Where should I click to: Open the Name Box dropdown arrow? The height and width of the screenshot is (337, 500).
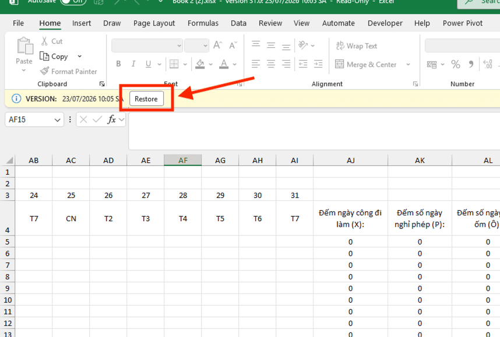click(x=57, y=120)
